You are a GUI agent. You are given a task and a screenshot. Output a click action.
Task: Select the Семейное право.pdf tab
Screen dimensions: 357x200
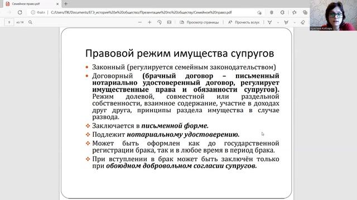(x=32, y=4)
